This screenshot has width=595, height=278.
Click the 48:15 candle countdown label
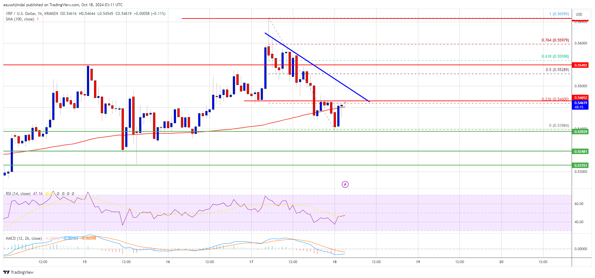pos(579,107)
